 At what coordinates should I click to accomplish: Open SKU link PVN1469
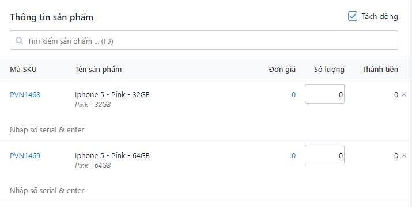(25, 156)
